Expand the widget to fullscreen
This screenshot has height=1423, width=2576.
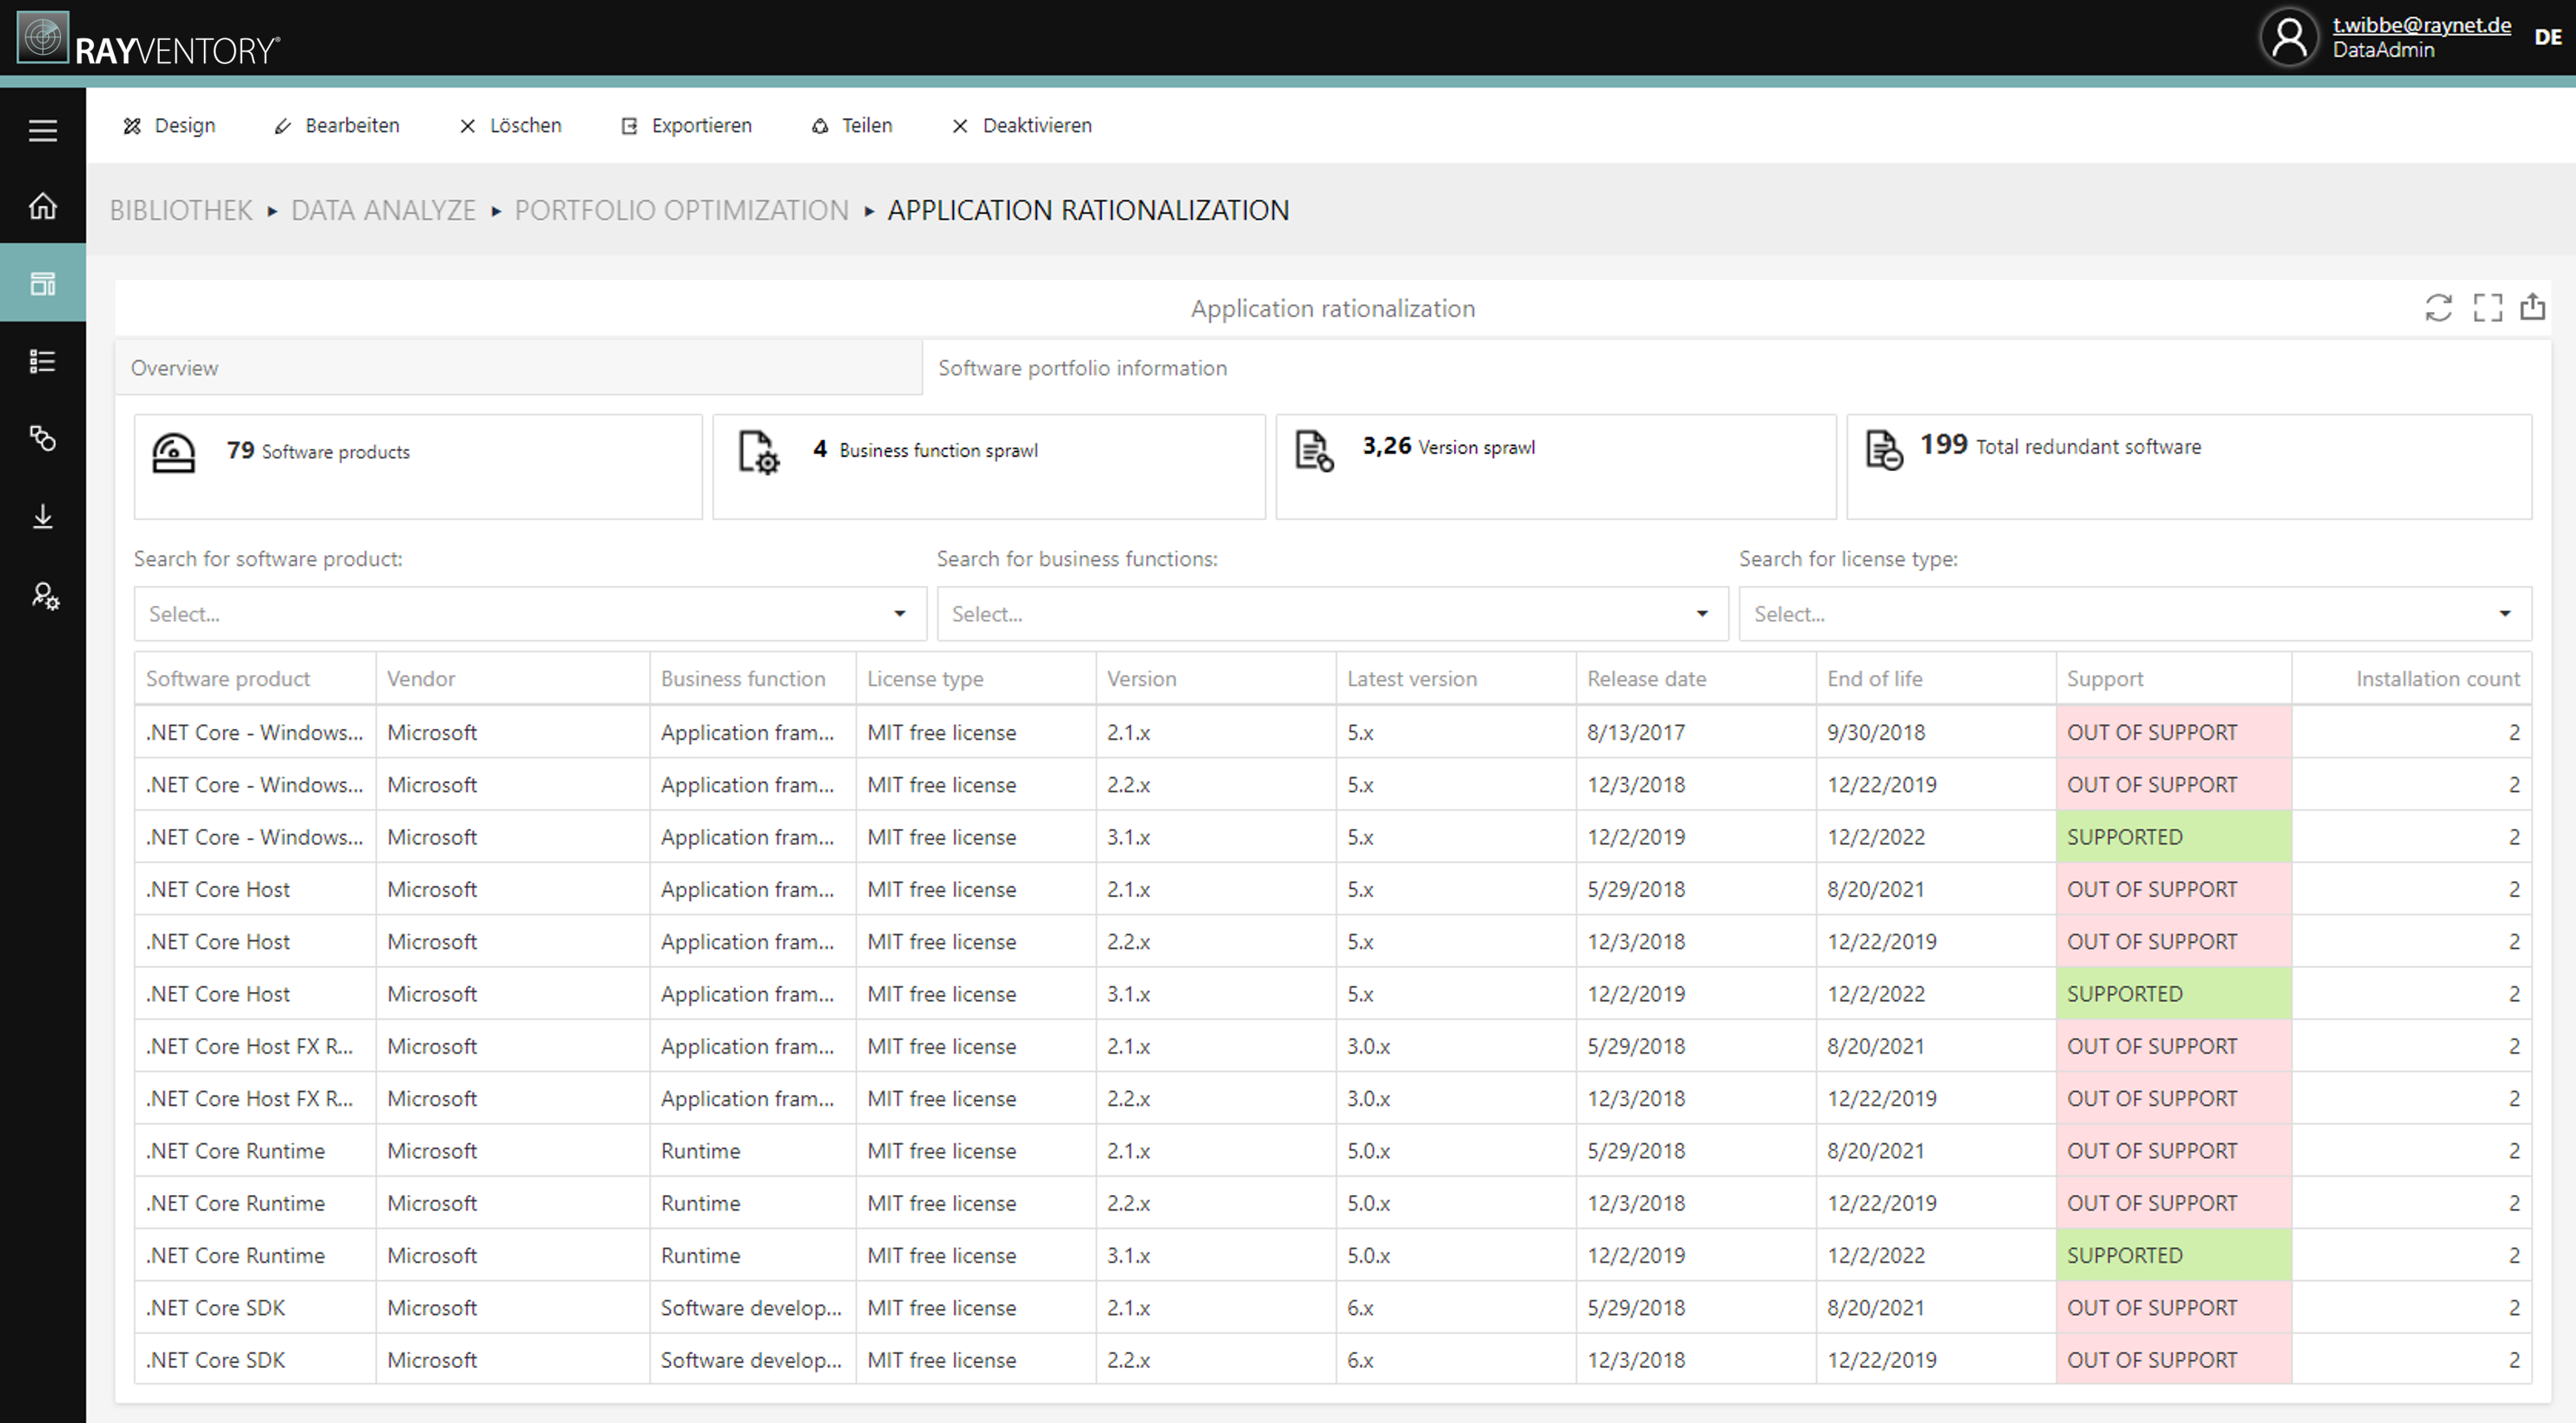(2487, 308)
